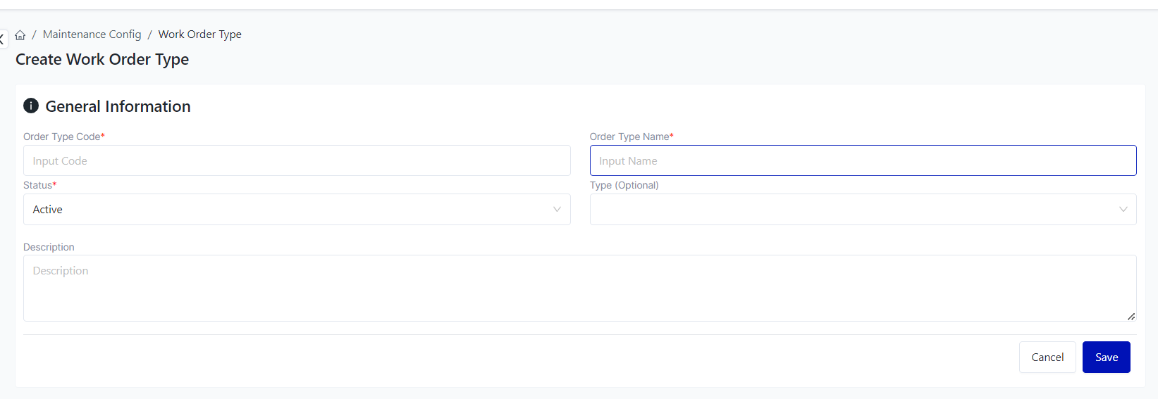
Task: Click the Order Type Name label
Action: (629, 137)
